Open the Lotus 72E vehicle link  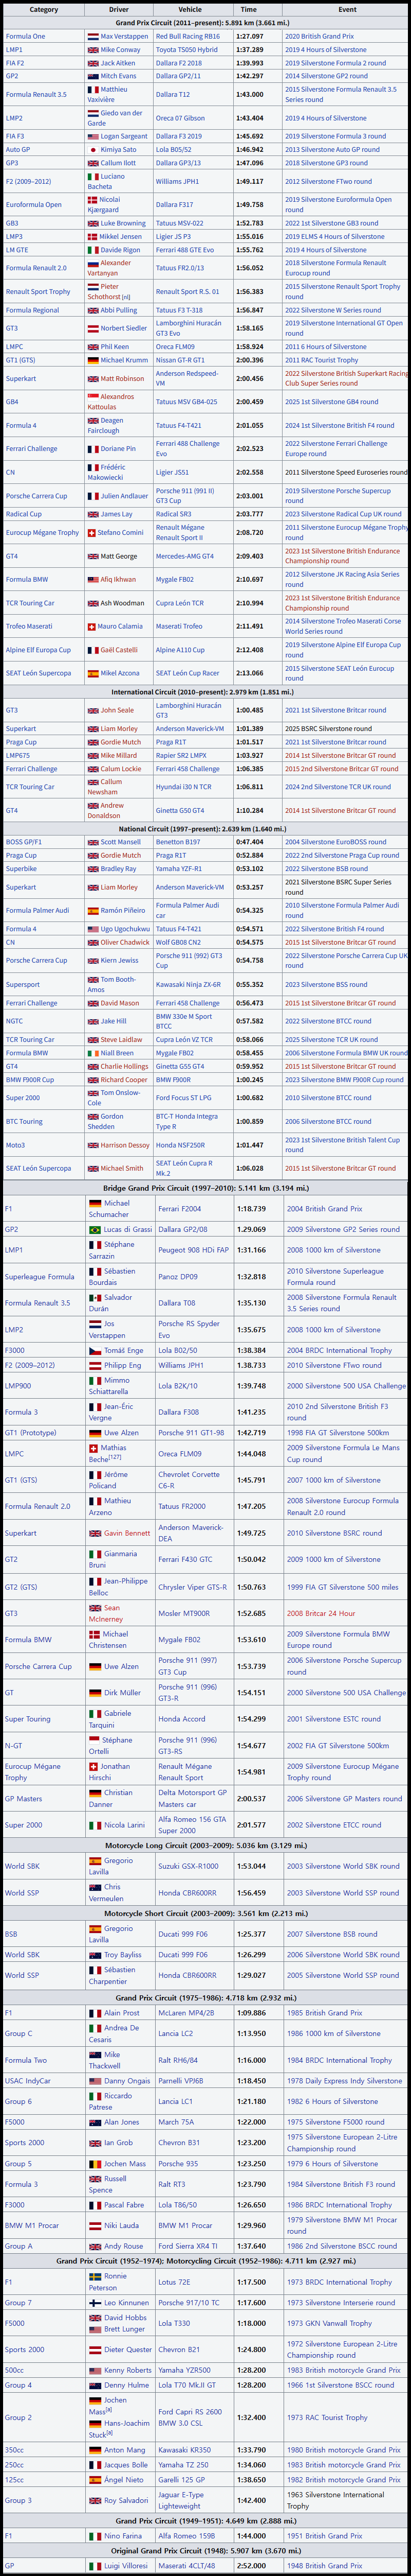click(174, 2282)
